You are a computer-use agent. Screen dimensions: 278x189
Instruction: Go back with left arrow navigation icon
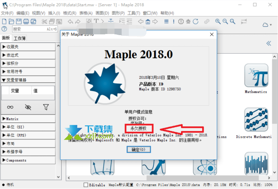pyautogui.click(x=141, y=21)
